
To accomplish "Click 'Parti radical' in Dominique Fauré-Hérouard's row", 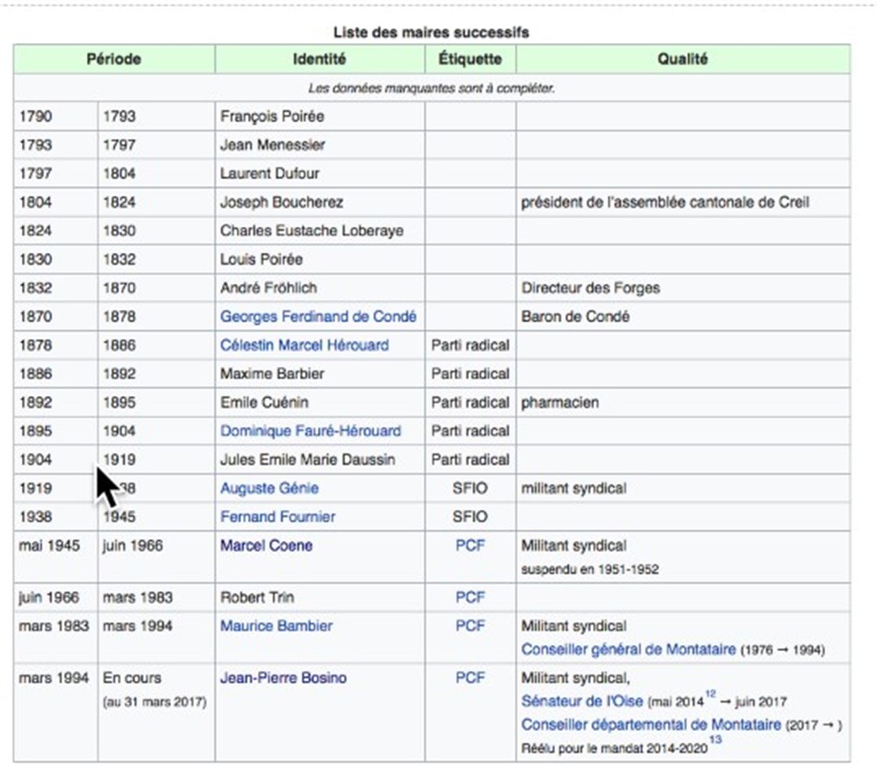I will tap(470, 431).
